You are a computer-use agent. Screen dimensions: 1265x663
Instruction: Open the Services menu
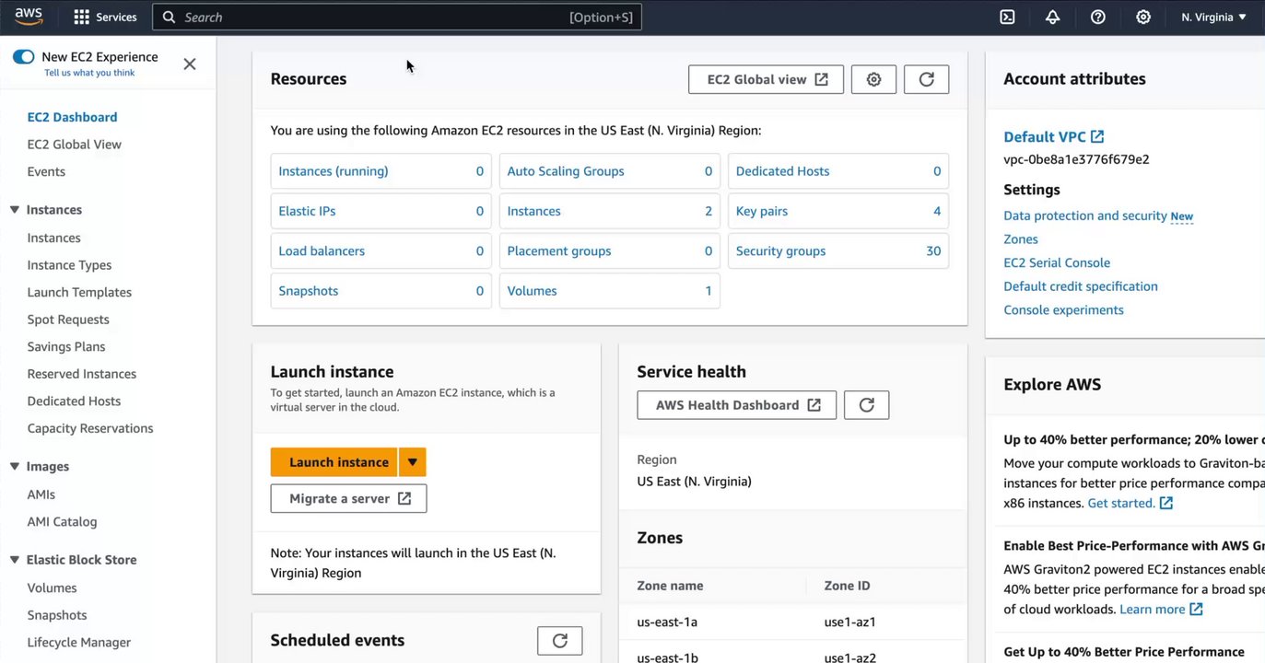tap(105, 17)
